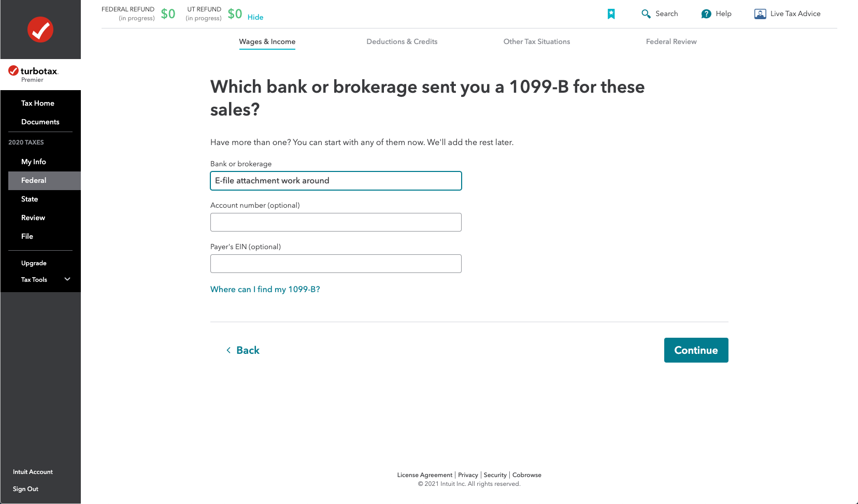This screenshot has height=504, width=858.
Task: Open Live Tax Advice icon
Action: tap(760, 14)
